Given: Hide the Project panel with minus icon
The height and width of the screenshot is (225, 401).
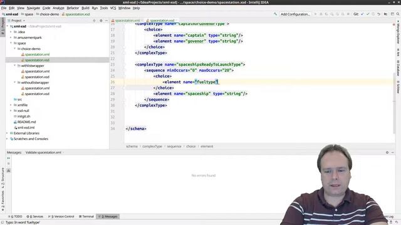Looking at the screenshot, I should [107, 21].
